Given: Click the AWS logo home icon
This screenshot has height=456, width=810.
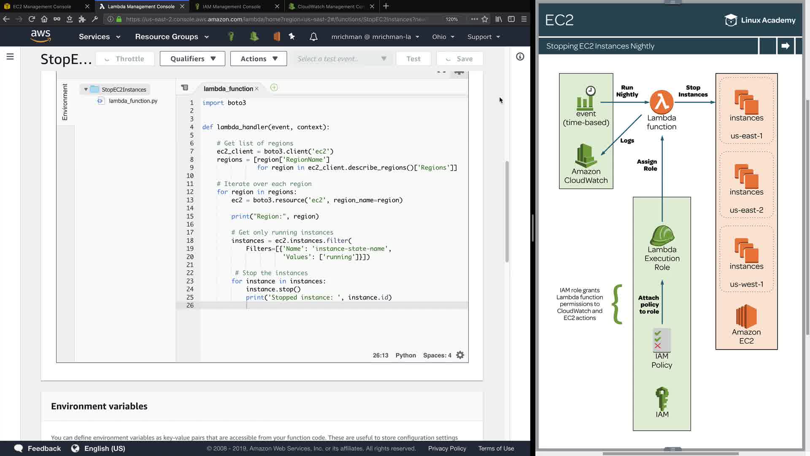Looking at the screenshot, I should tap(41, 36).
